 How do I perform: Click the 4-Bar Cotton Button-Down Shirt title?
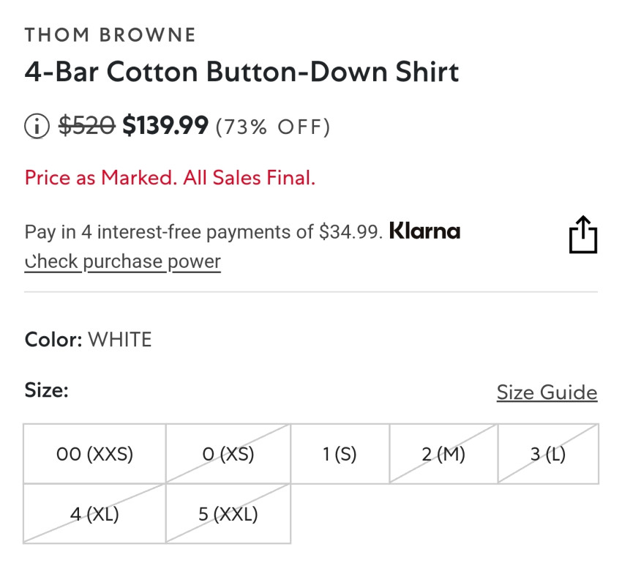241,72
